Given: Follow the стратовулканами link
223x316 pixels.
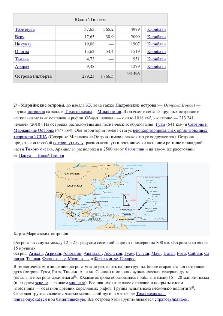Looking at the screenshot, I should pos(171,299).
